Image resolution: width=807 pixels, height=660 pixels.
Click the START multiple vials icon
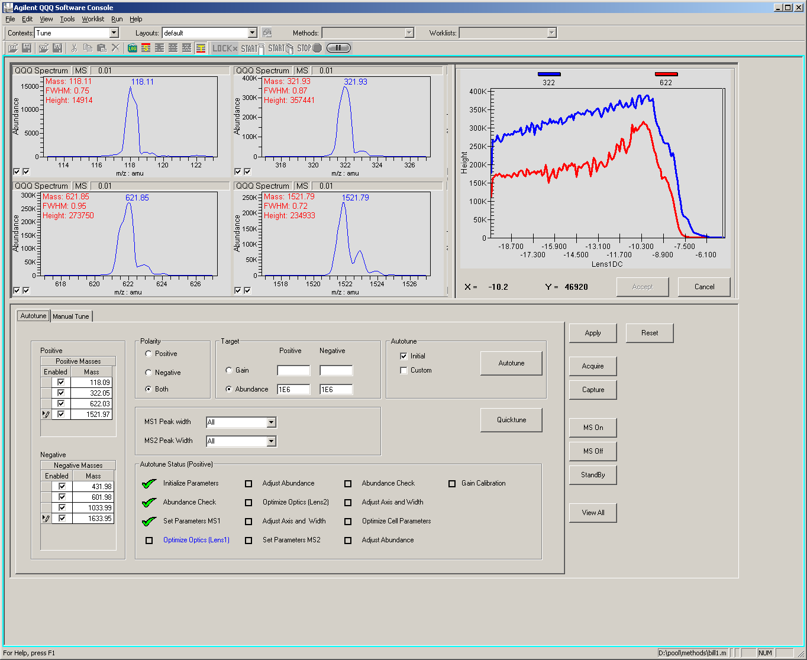point(280,48)
